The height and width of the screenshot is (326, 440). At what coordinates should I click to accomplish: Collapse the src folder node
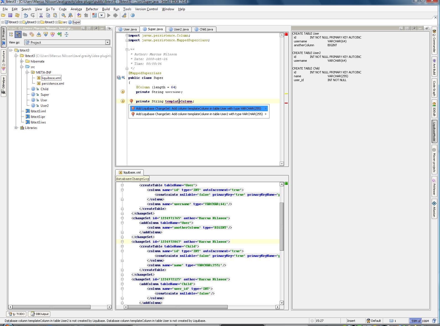[x=22, y=67]
